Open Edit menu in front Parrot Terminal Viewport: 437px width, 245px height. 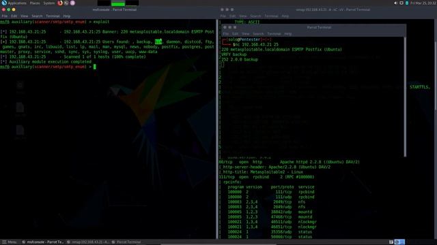point(235,34)
